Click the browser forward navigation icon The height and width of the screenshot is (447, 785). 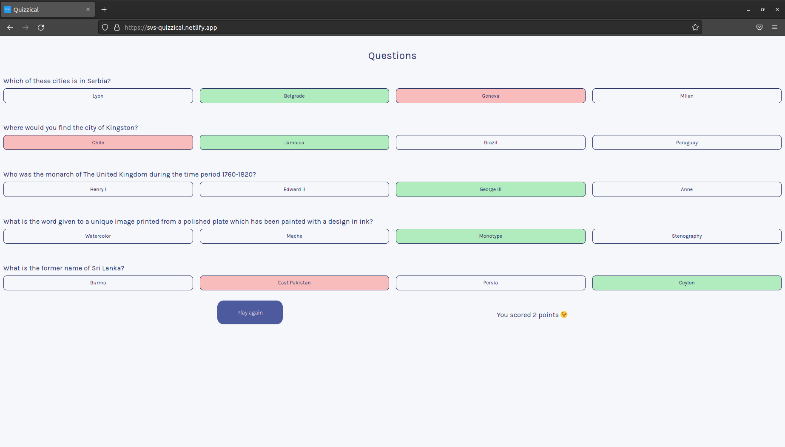[25, 27]
